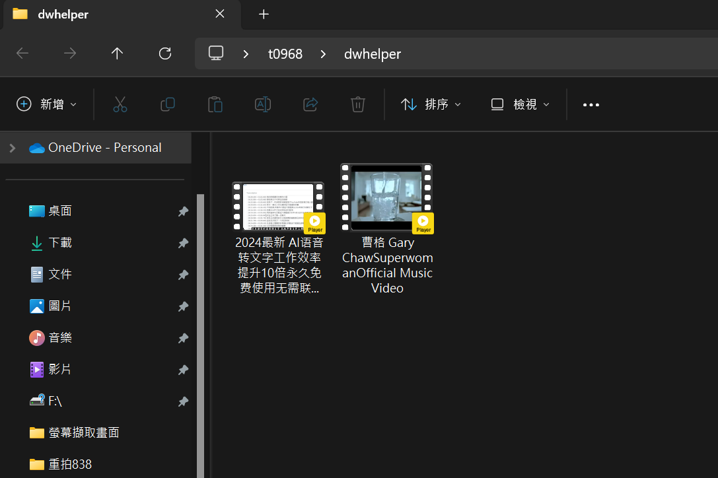Click the file name '曹格 Gary ChawSuperwomanOfficial Music Video'

(x=387, y=265)
